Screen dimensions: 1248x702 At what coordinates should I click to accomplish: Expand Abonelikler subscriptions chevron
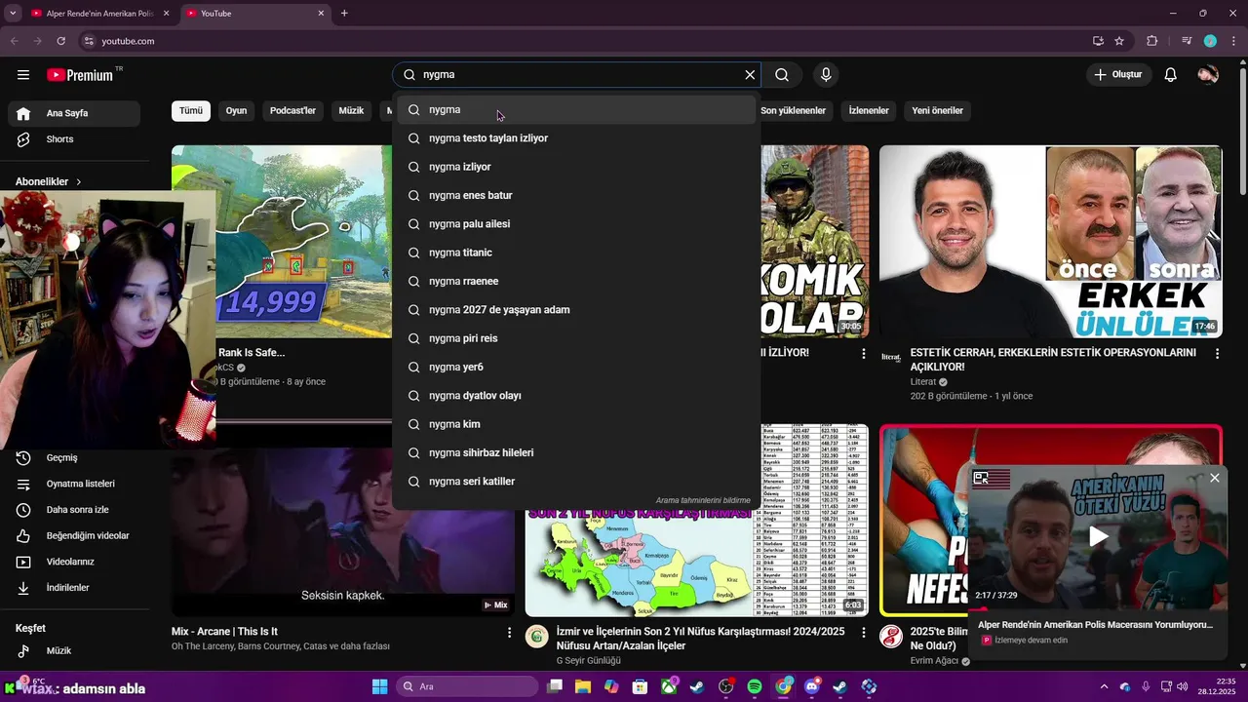pyautogui.click(x=79, y=182)
